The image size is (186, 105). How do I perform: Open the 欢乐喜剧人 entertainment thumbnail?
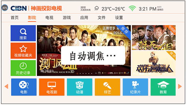[x=154, y=64]
